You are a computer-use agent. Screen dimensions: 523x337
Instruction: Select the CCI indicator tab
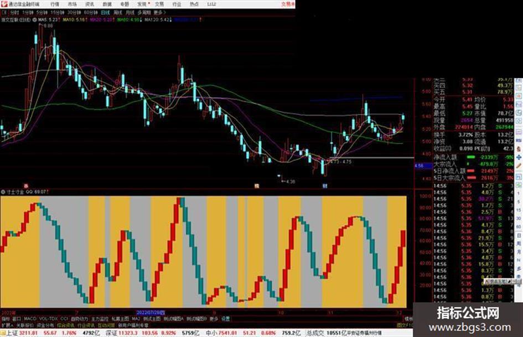point(64,319)
